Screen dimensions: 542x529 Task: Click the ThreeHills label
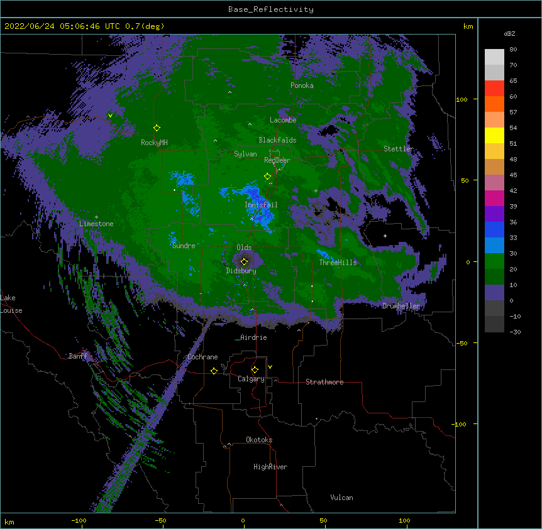click(338, 263)
